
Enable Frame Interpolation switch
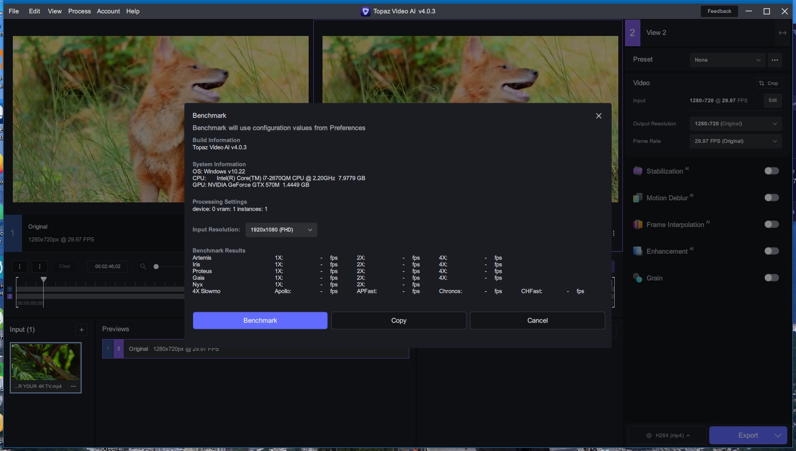pos(771,224)
